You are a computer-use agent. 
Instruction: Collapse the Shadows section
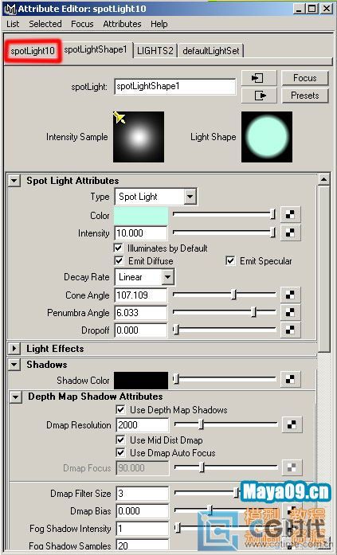14,365
